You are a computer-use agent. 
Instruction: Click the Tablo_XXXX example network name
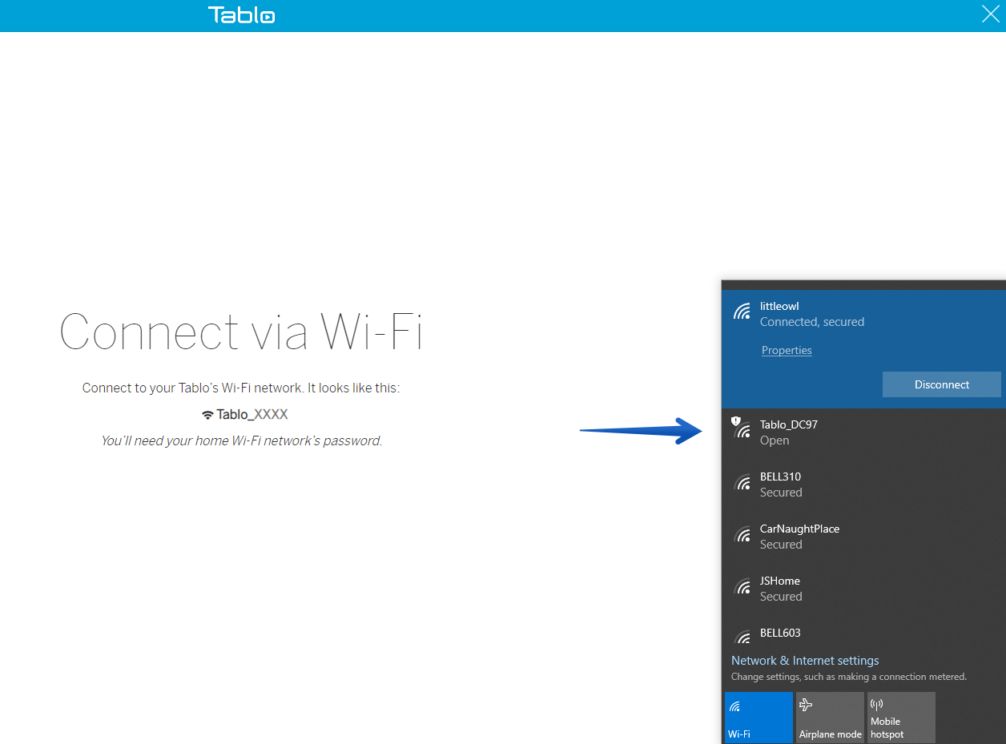click(x=244, y=414)
